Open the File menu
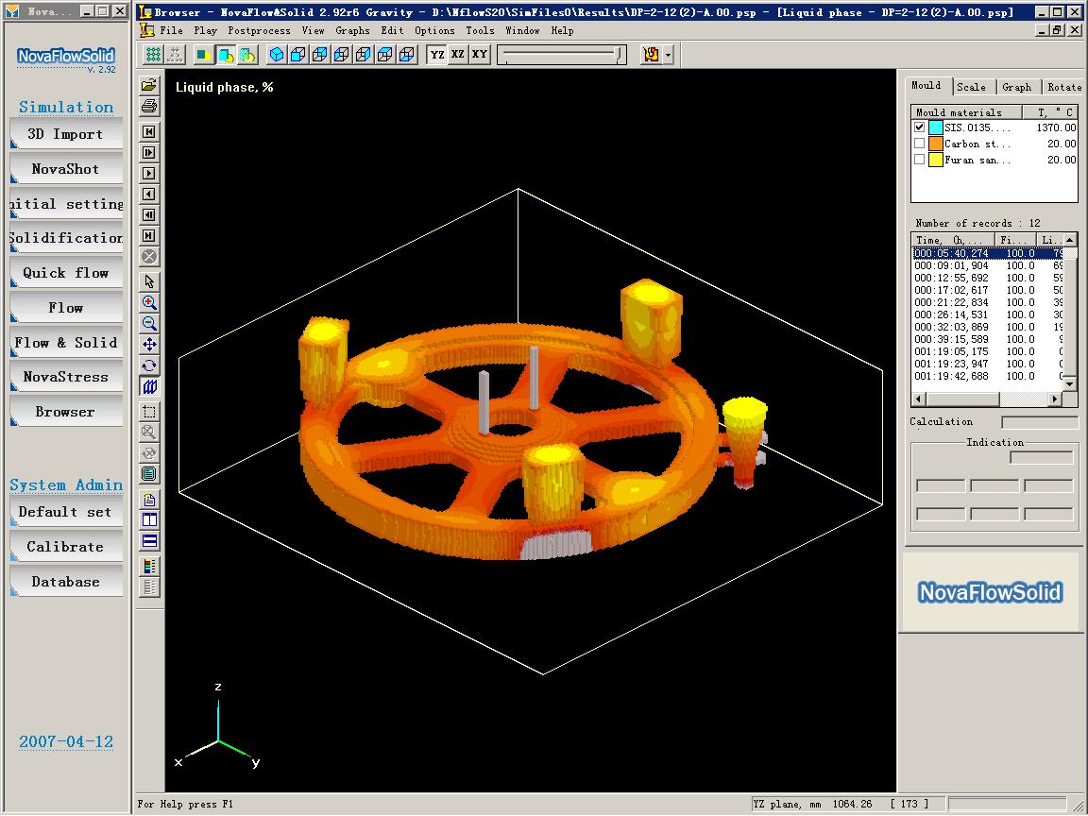Screen dimensions: 1088x816 coord(171,30)
